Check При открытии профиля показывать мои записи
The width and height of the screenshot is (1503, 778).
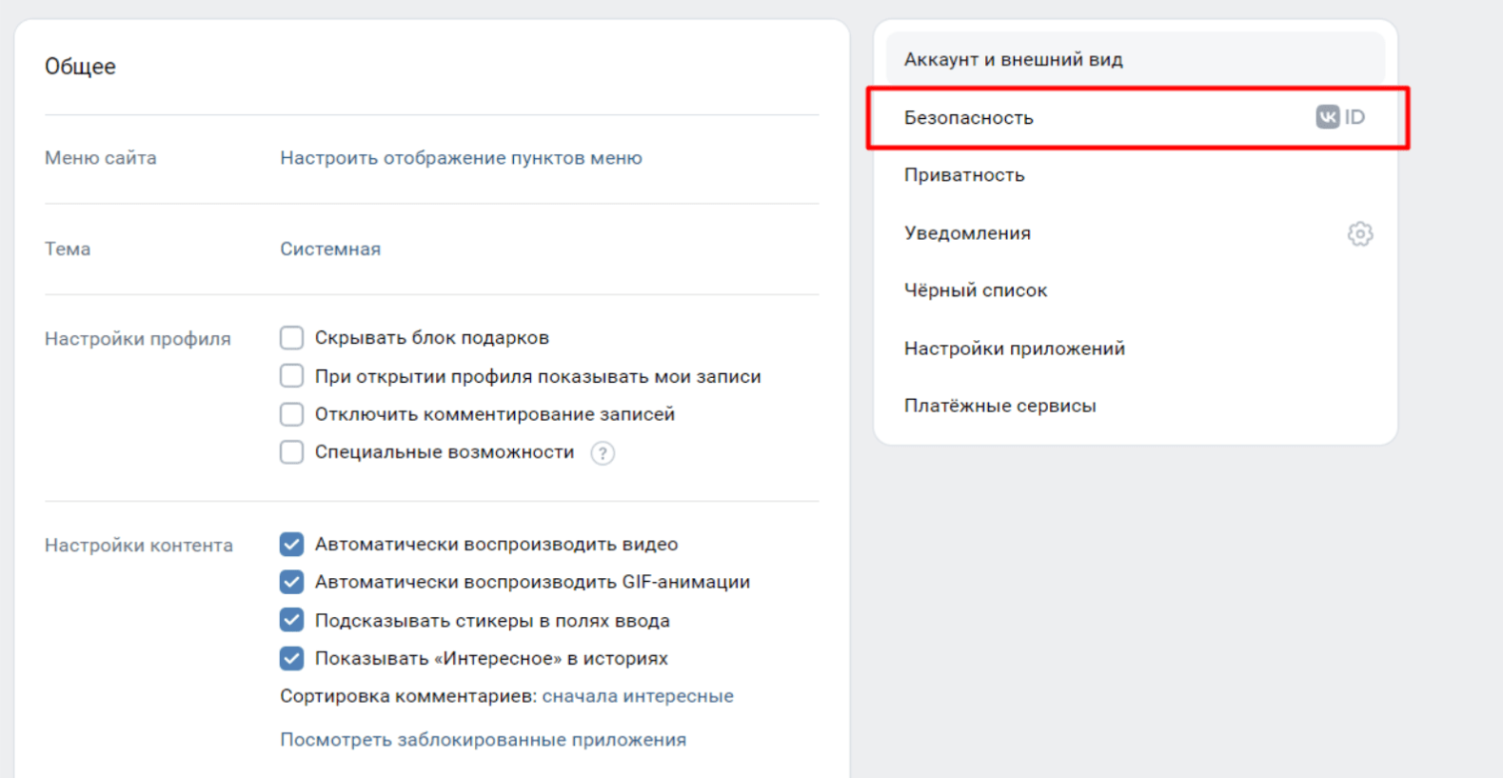(x=291, y=376)
